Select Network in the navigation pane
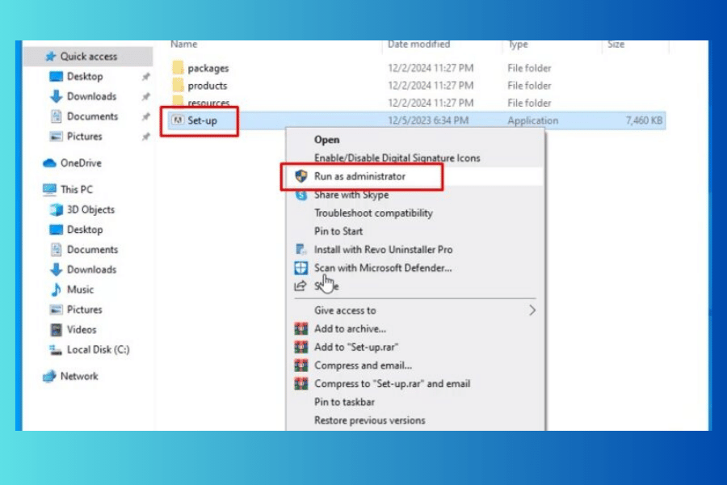The width and height of the screenshot is (727, 485). pos(78,377)
